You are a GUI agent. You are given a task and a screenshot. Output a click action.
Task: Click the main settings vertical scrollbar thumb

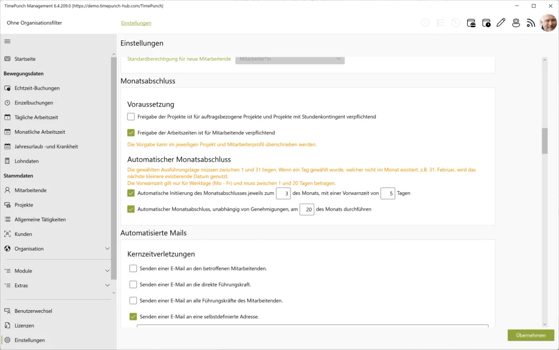544,141
